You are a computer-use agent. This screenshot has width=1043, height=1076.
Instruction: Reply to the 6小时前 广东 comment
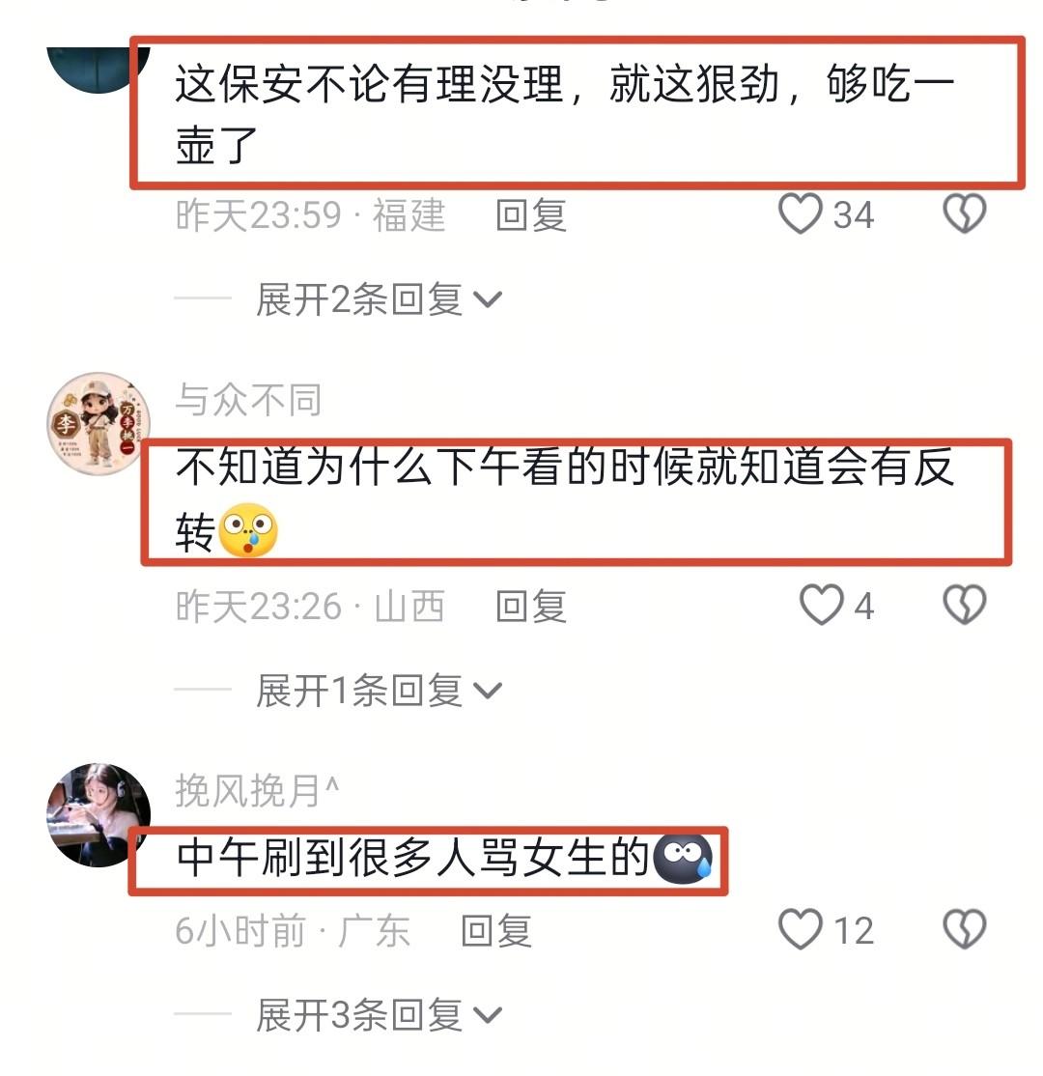pos(496,930)
